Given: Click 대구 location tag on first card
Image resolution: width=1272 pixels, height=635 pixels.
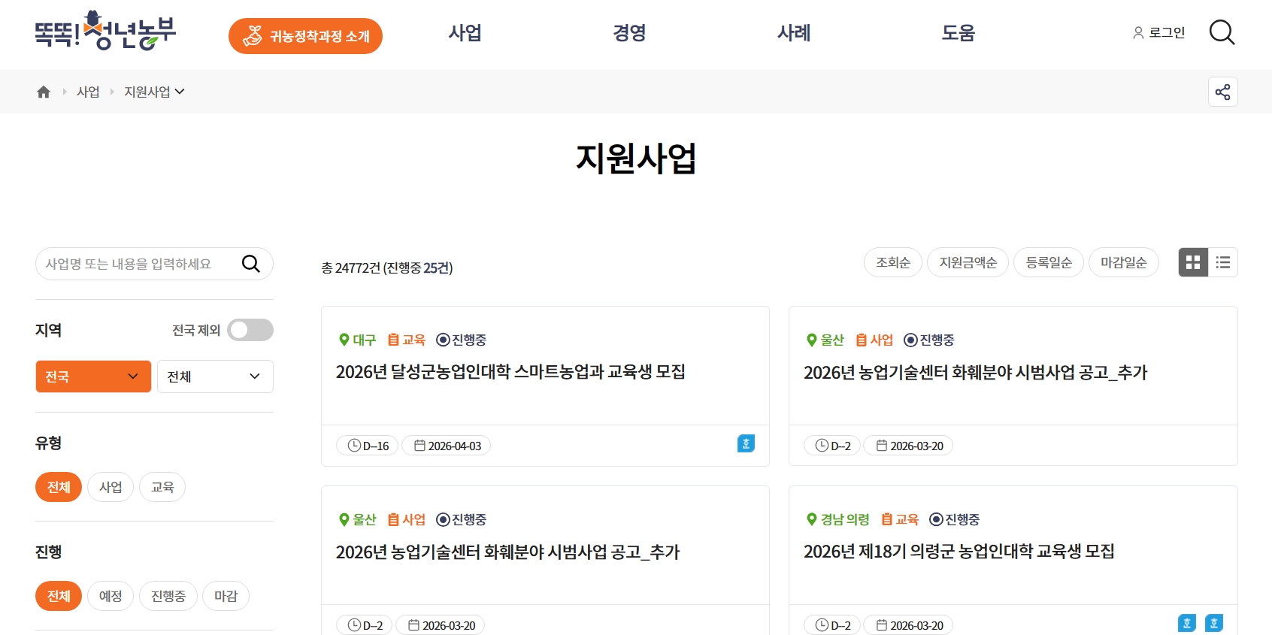Looking at the screenshot, I should coord(357,340).
